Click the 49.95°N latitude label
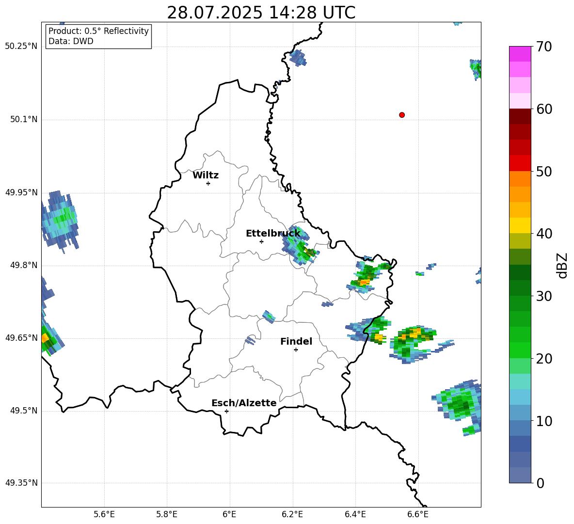 21,192
